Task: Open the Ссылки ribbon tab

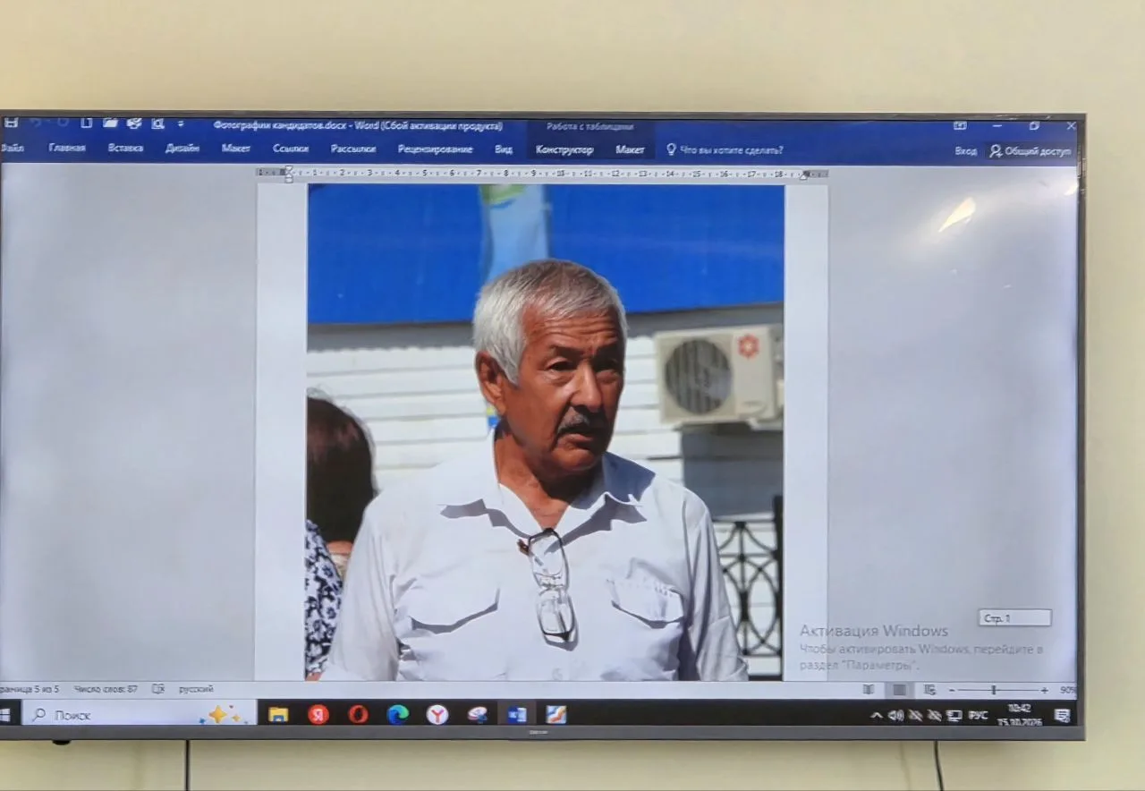Action: point(291,149)
